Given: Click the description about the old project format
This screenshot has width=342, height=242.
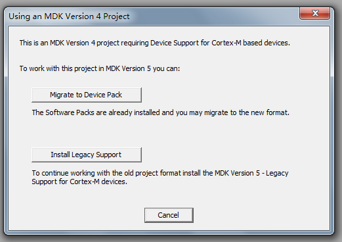Looking at the screenshot, I should tap(160, 178).
